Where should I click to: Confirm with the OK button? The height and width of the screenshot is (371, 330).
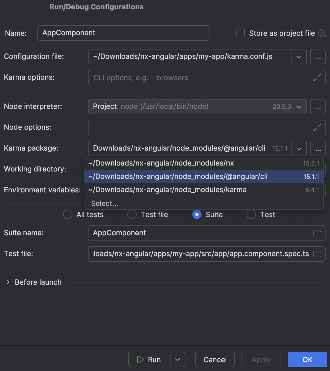(307, 359)
